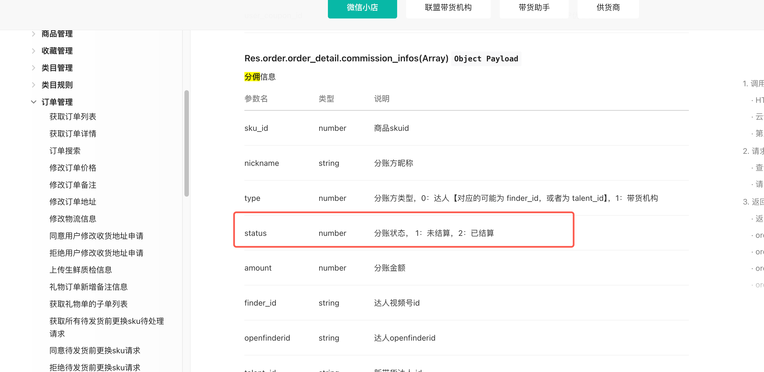
Task: Open 获取订单详情 in sidebar
Action: click(x=73, y=134)
